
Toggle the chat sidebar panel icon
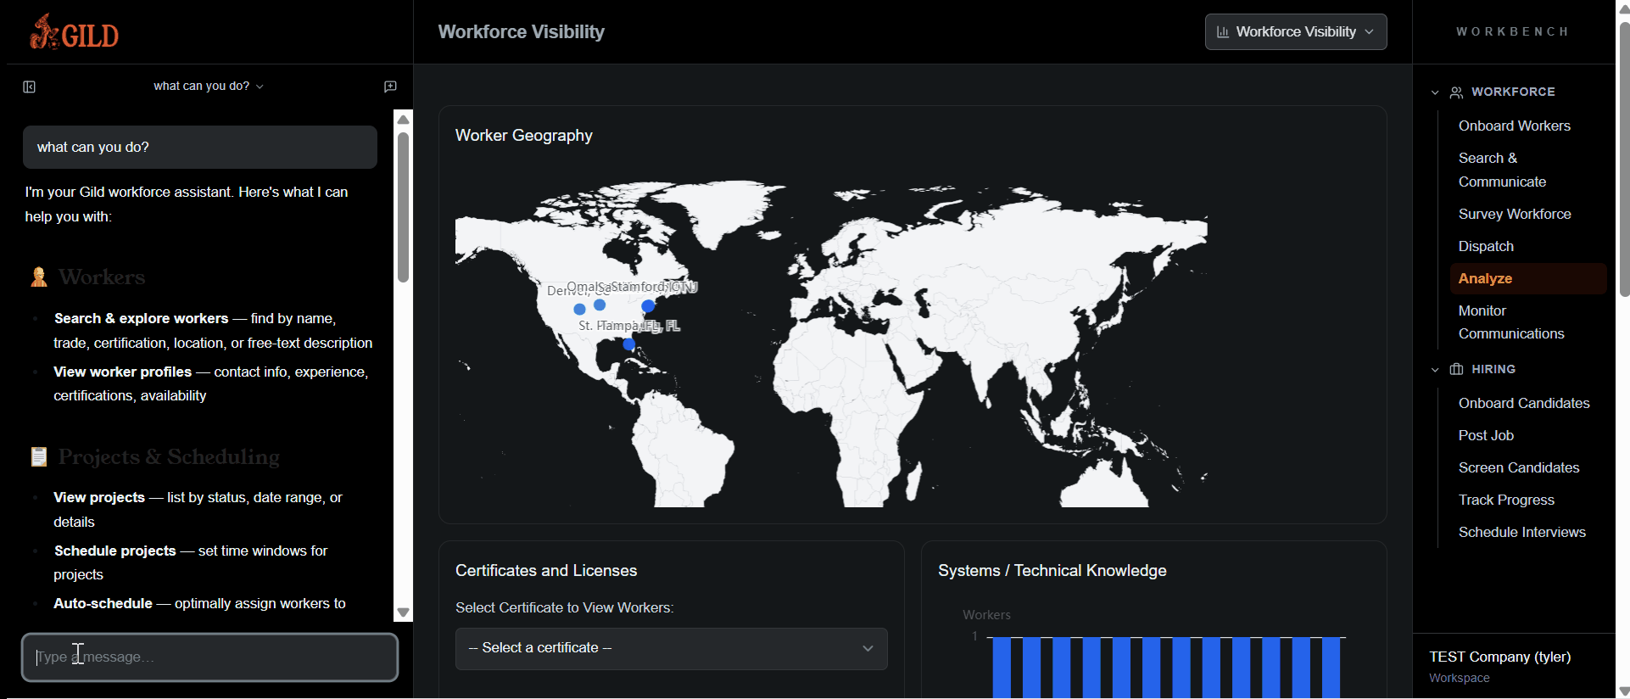click(x=30, y=87)
